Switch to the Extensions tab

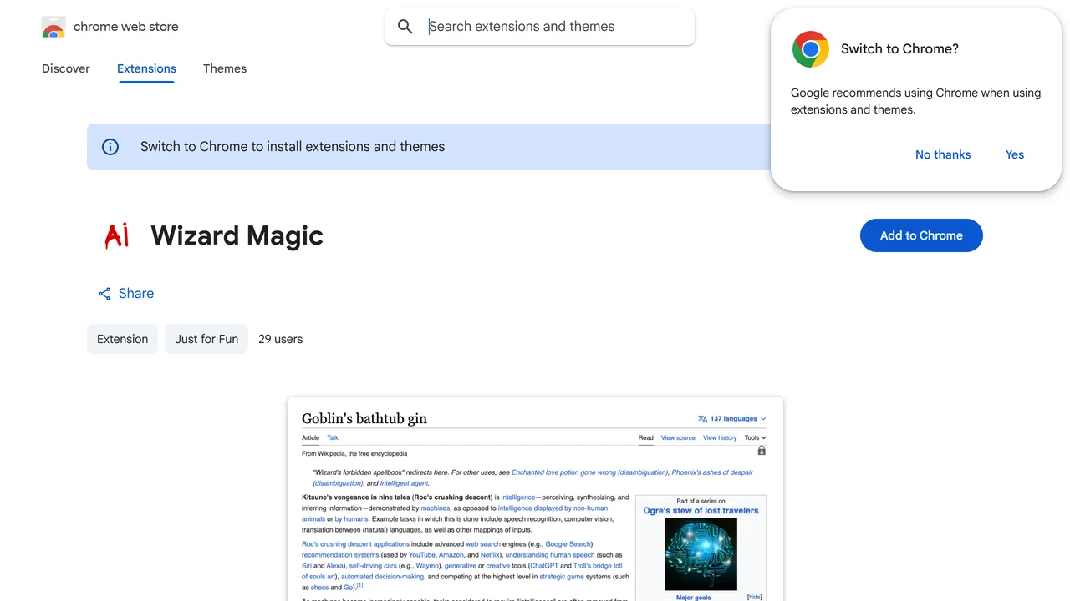click(x=146, y=68)
